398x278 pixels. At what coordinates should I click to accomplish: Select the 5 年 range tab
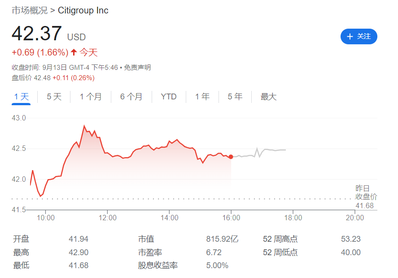[235, 97]
